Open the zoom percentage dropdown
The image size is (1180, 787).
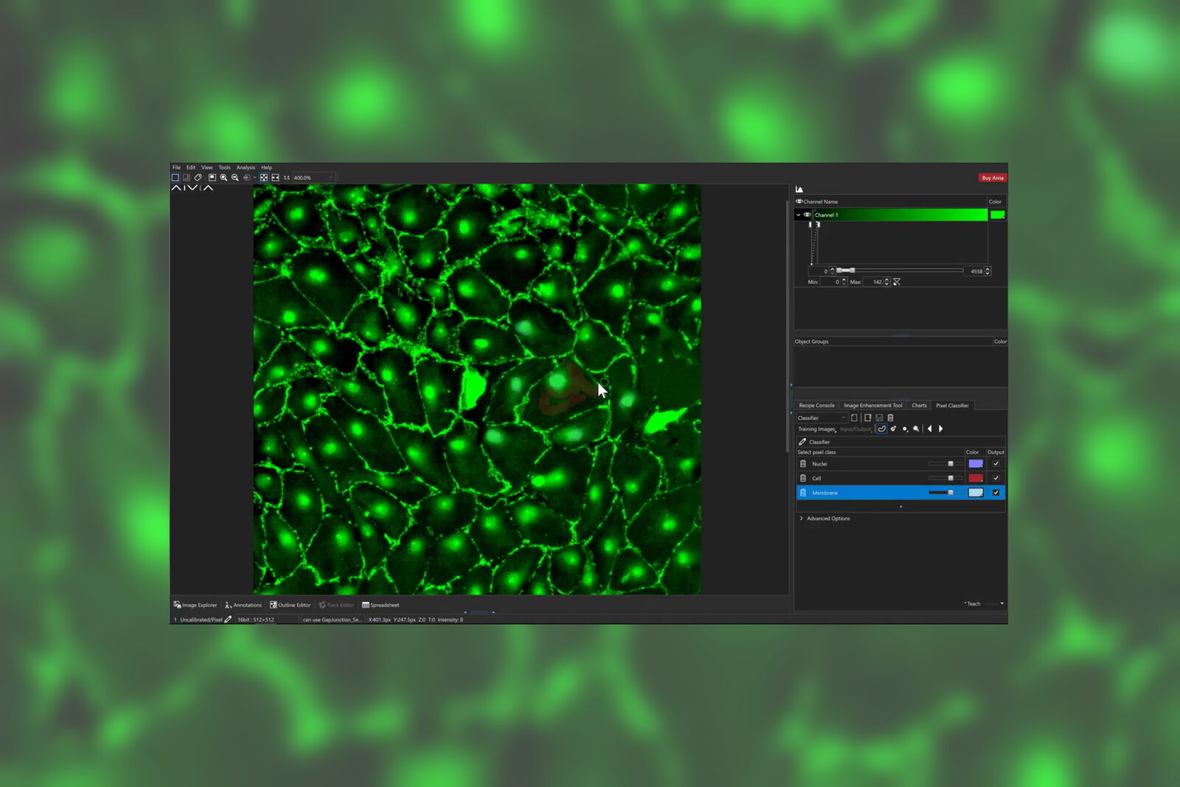point(330,177)
